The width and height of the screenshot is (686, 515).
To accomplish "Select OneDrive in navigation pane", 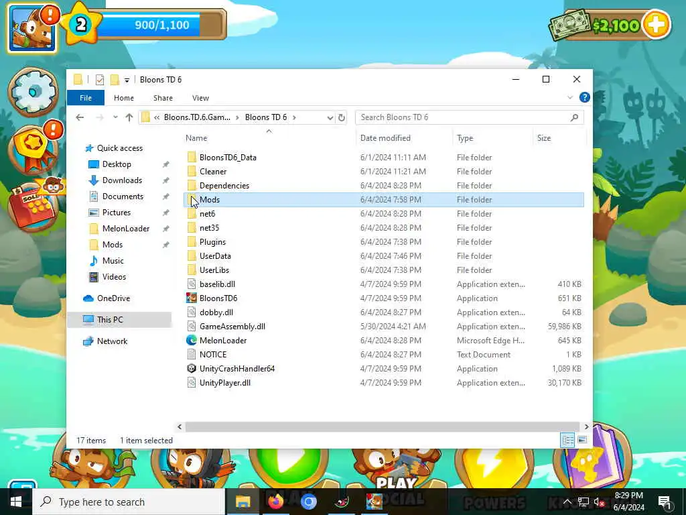I will coord(113,298).
